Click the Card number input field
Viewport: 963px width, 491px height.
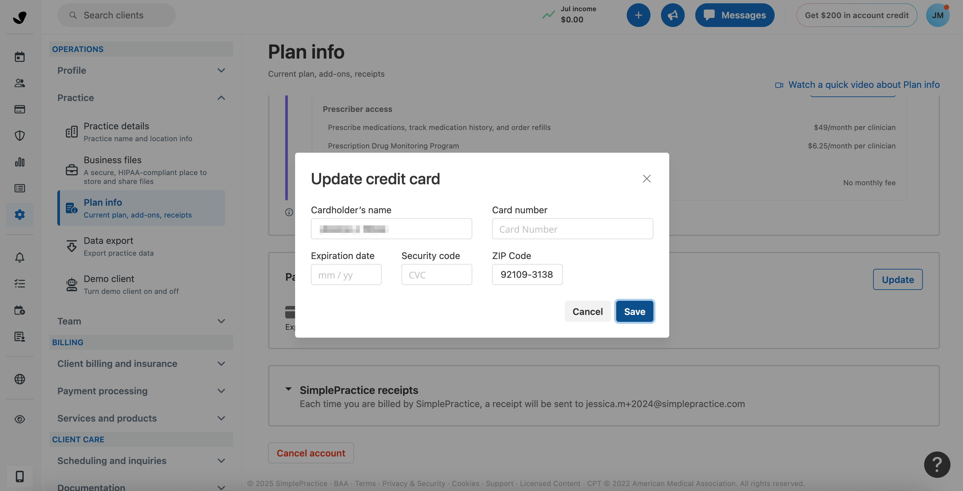click(572, 229)
